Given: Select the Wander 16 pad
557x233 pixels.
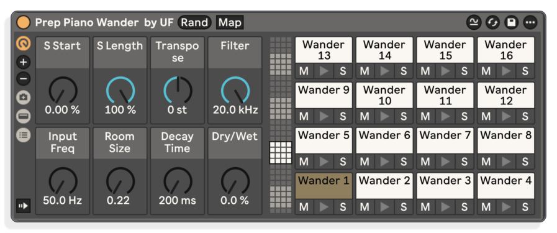Looking at the screenshot, I should tap(506, 50).
